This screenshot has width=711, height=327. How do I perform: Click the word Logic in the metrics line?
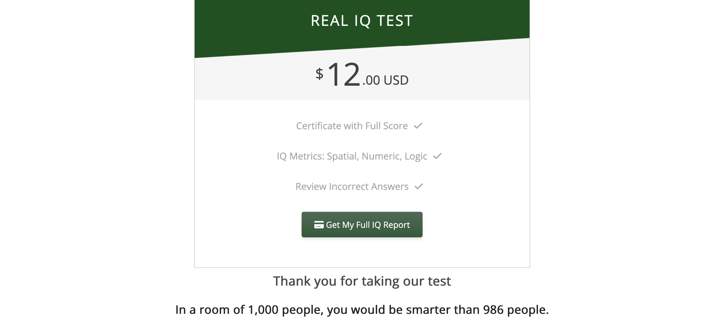pyautogui.click(x=416, y=156)
